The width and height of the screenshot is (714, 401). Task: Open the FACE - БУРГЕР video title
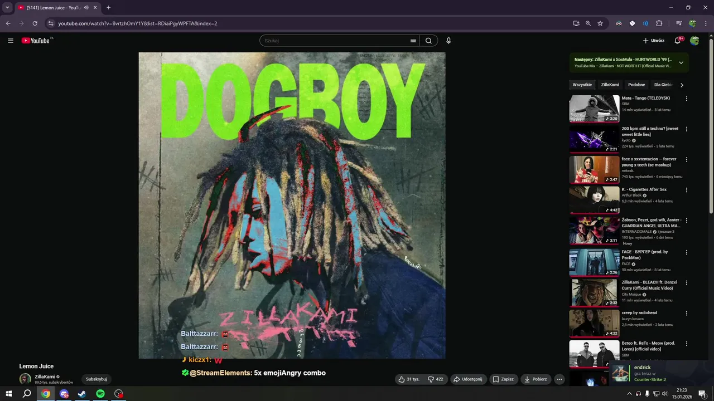click(x=644, y=255)
